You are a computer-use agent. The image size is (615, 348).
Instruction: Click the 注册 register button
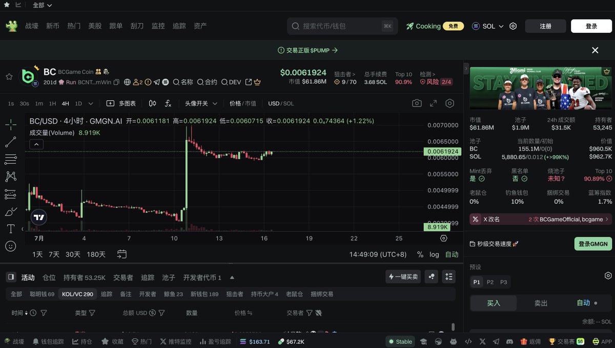pyautogui.click(x=545, y=26)
